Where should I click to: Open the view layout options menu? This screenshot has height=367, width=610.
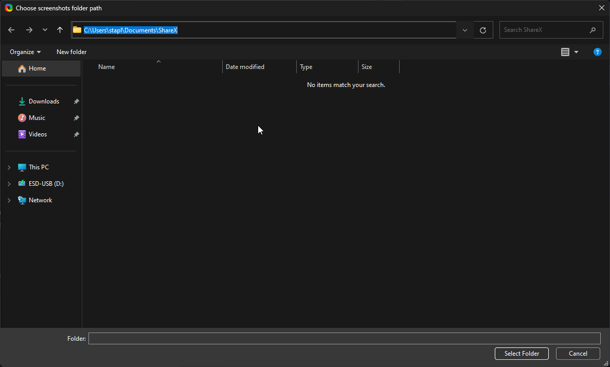point(569,51)
